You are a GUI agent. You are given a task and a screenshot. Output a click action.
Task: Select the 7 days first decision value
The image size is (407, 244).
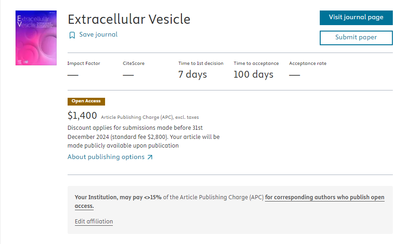coord(193,74)
